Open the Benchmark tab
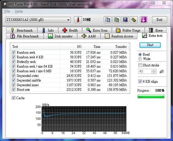This screenshot has height=141, width=173. [22, 30]
